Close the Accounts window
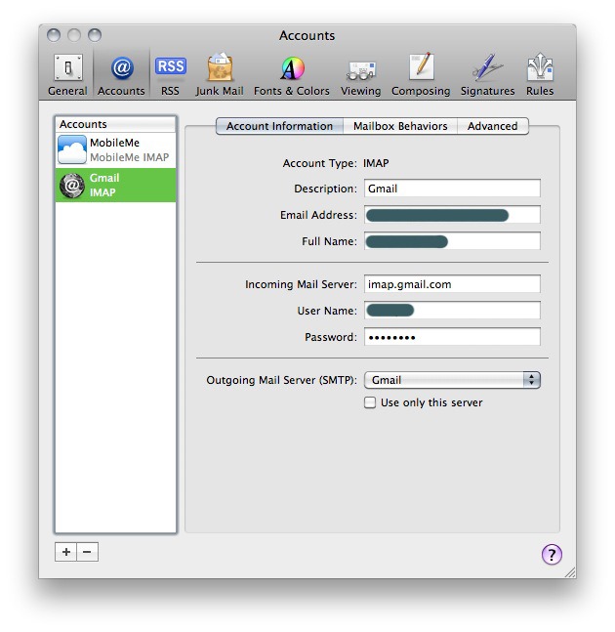Image resolution: width=615 pixels, height=632 pixels. (x=54, y=35)
